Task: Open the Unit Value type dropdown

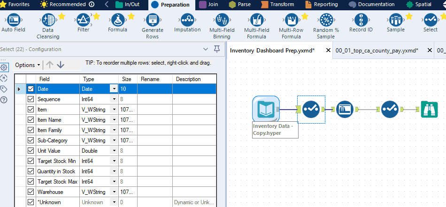Action: (114, 151)
